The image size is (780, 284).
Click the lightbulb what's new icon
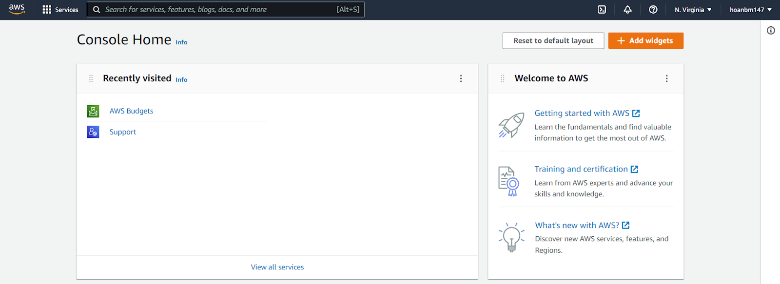click(x=511, y=237)
